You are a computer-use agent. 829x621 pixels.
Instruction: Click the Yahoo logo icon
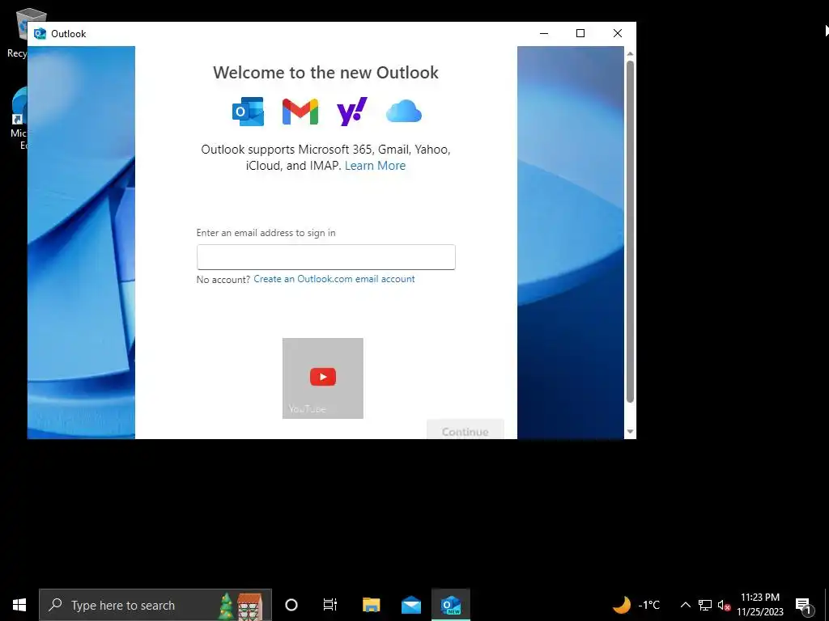point(351,112)
